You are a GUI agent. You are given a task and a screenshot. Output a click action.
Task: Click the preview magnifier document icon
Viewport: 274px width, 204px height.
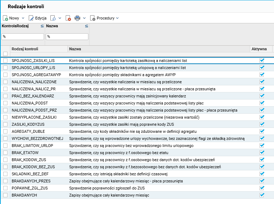click(53, 18)
